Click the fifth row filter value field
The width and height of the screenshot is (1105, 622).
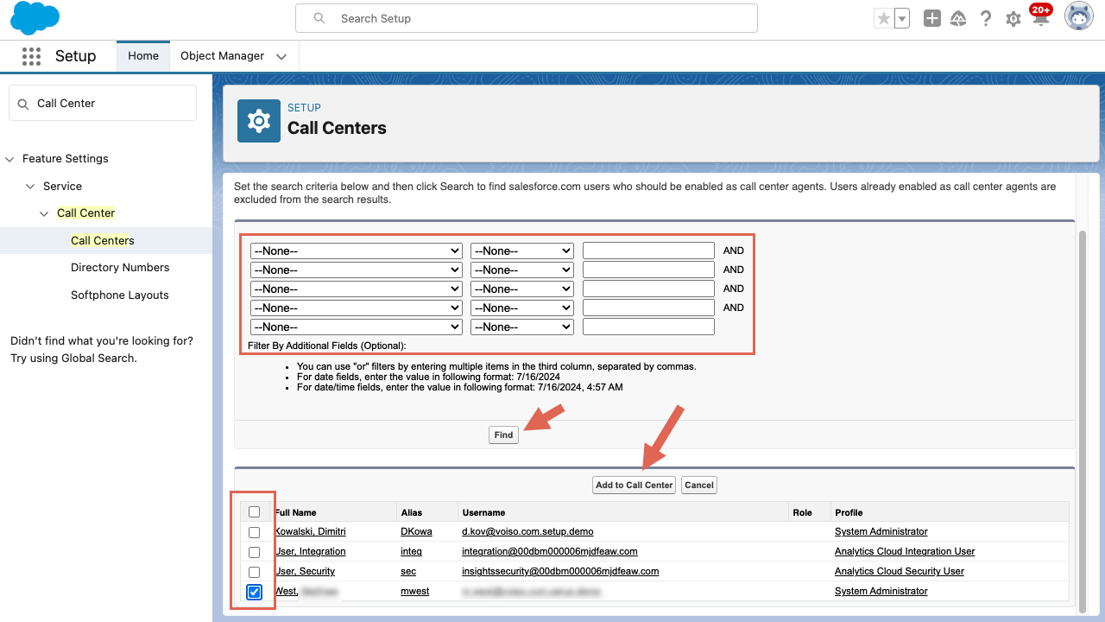click(648, 327)
